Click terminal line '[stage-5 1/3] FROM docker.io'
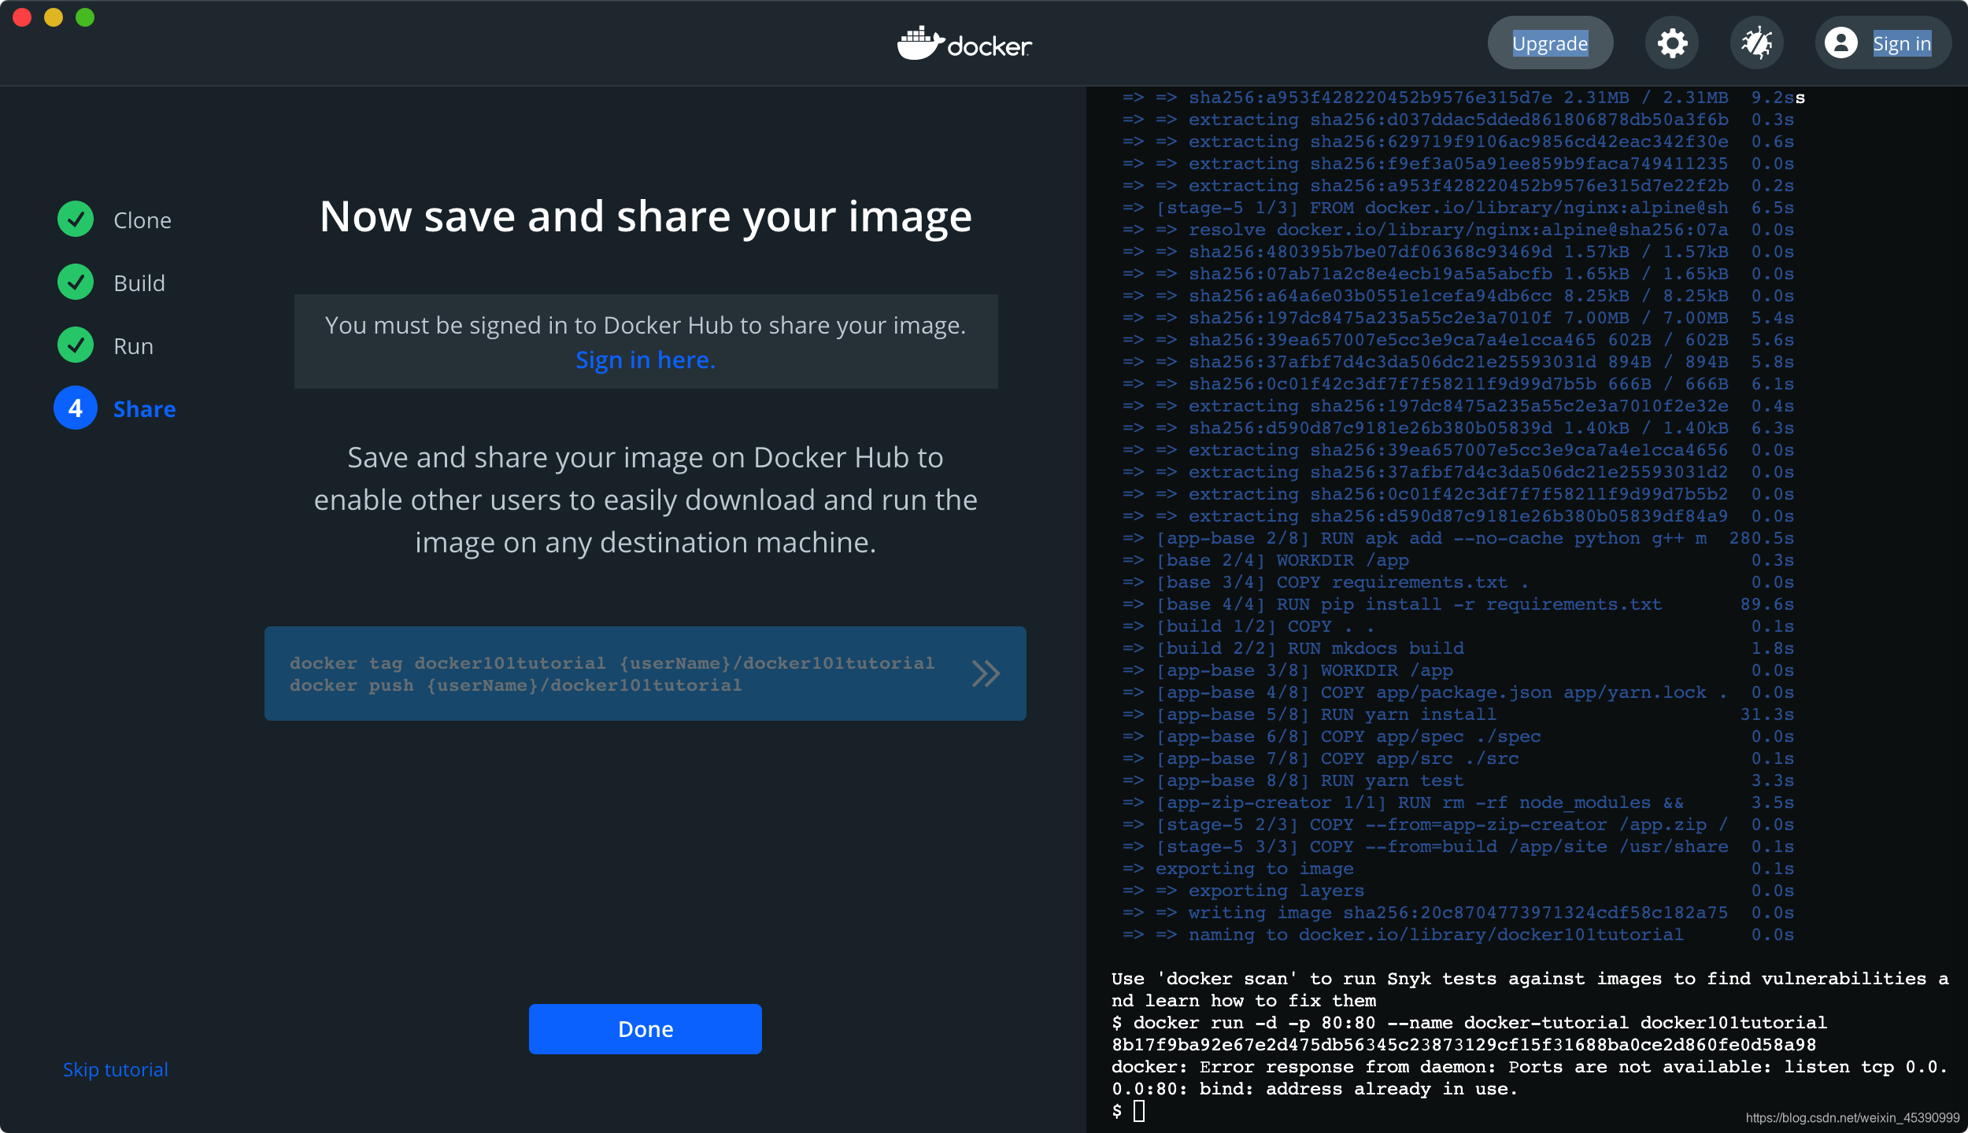Viewport: 1968px width, 1133px height. [1458, 208]
